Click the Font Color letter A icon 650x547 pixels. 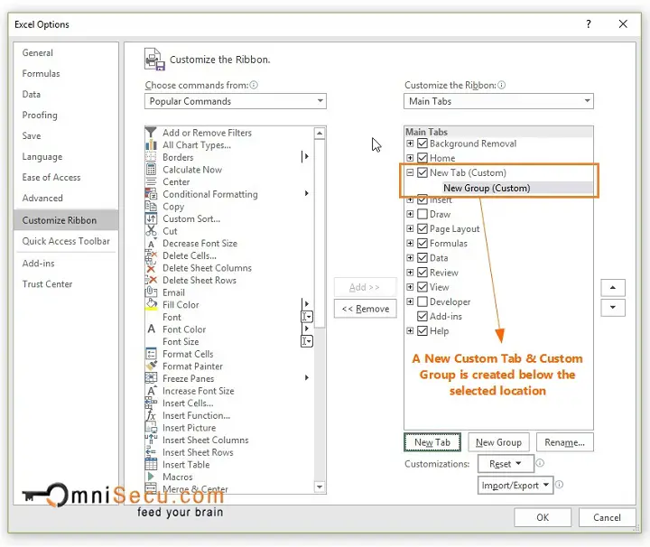(151, 329)
